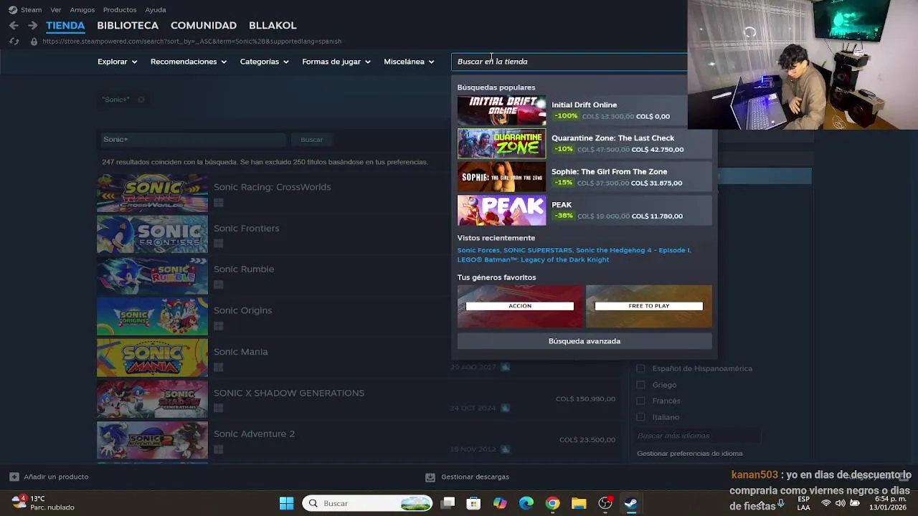Click Windows platform icon under Sonic Frontiers

click(219, 244)
